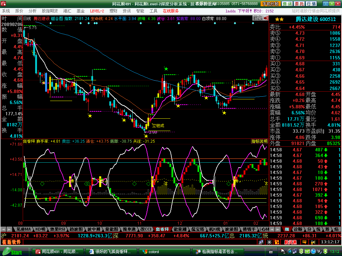The image size is (342, 256).
Task: Click left arrow before the 细 tab
Action: pos(272,229)
